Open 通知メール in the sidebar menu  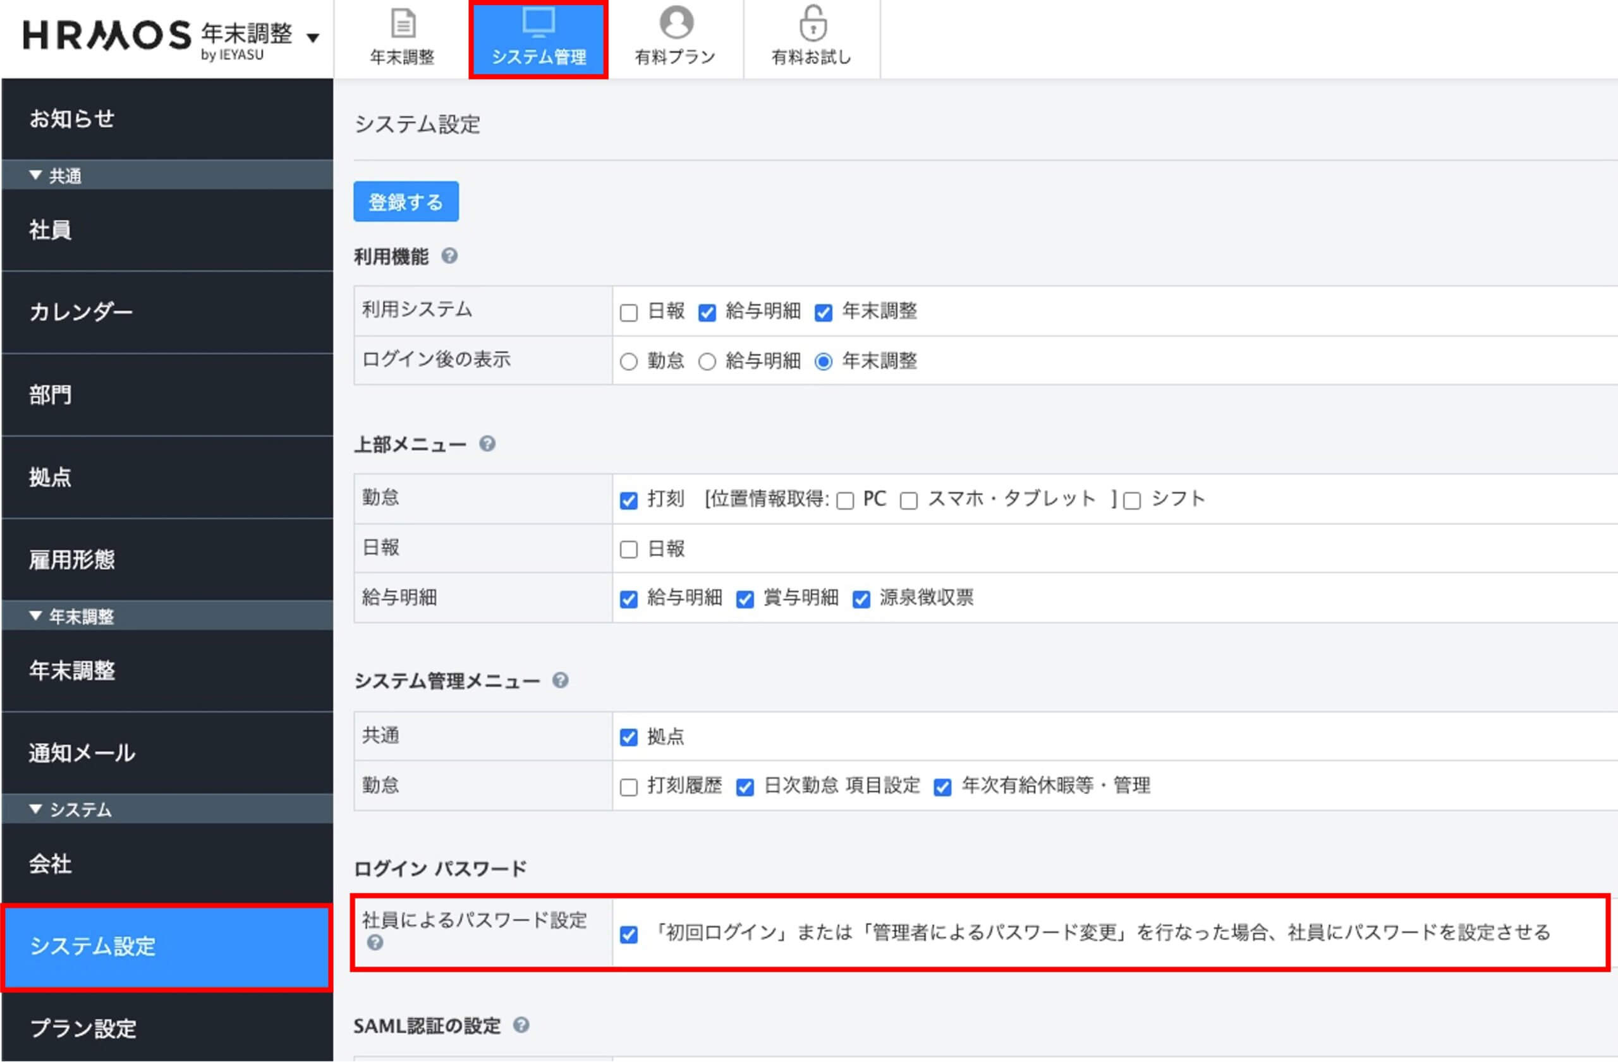pos(82,753)
